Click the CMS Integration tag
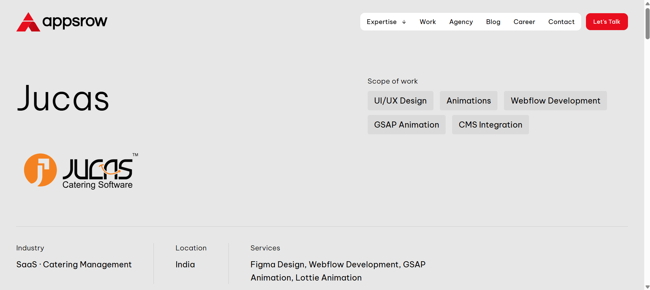Image resolution: width=650 pixels, height=290 pixels. pos(490,125)
